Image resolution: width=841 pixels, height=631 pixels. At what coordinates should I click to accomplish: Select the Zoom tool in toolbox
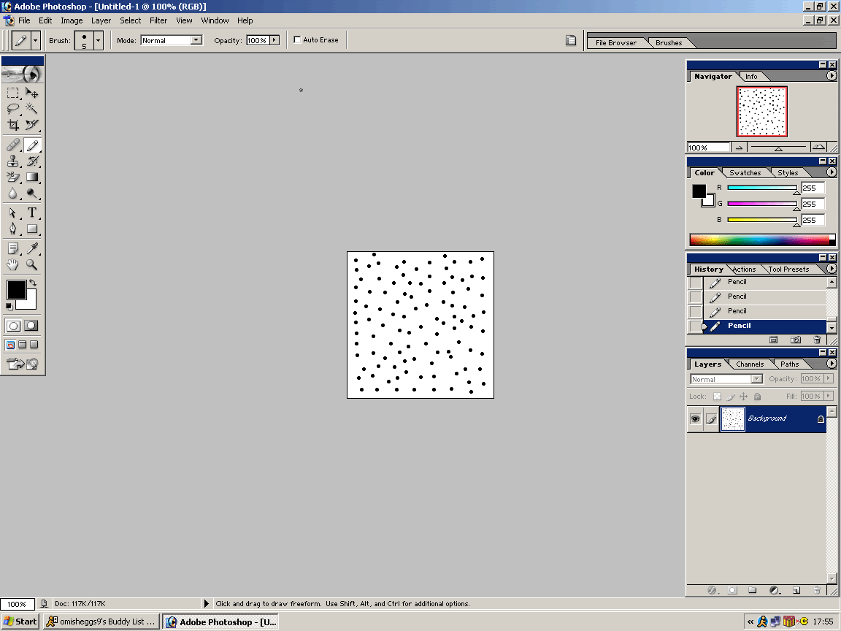point(31,264)
